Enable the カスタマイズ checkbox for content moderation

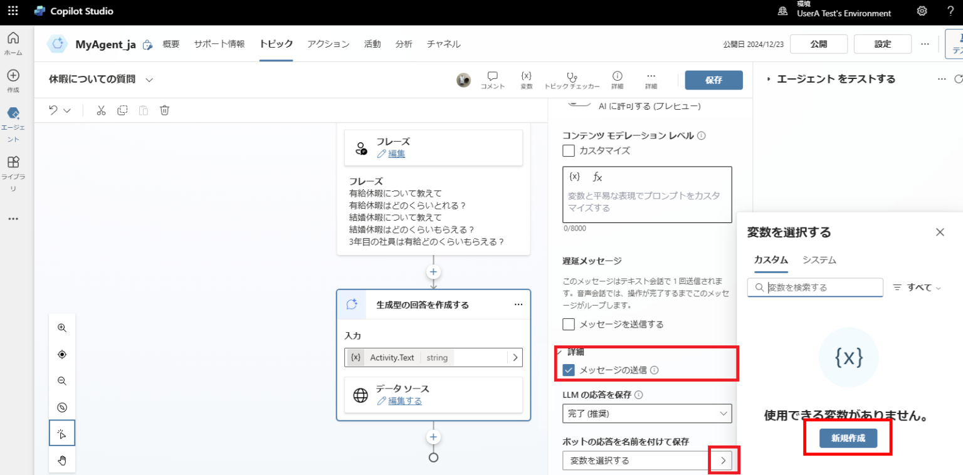point(568,150)
